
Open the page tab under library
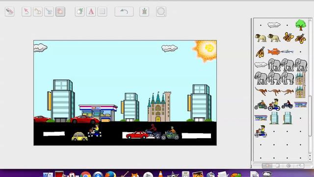point(278,166)
